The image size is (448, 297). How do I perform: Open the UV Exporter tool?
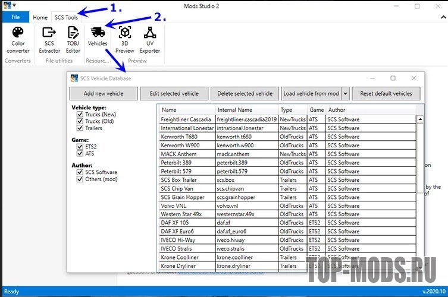click(149, 38)
